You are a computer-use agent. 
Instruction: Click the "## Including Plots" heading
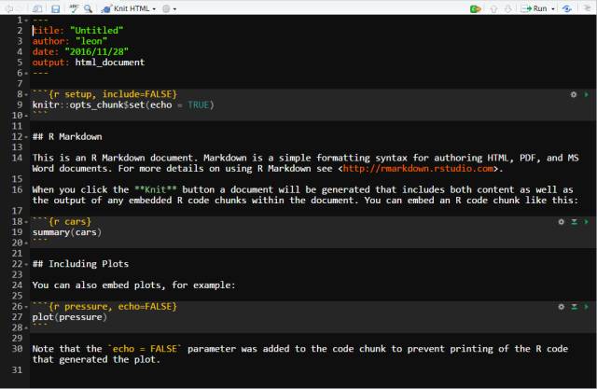[80, 264]
